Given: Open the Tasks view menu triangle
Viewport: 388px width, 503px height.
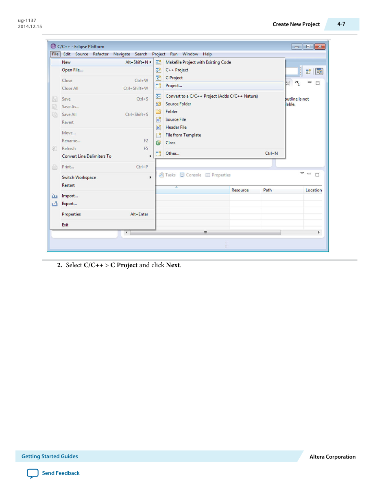Looking at the screenshot, I should click(x=302, y=173).
